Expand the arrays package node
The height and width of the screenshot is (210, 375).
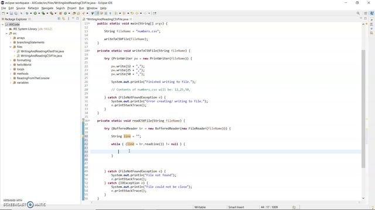pos(11,38)
